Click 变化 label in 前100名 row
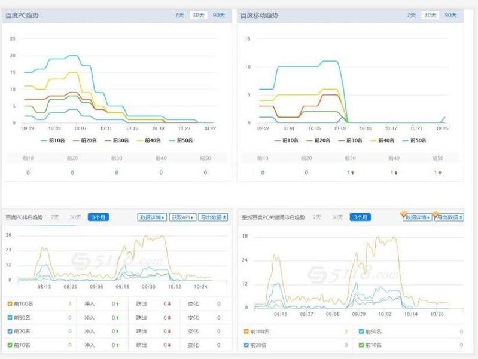Viewport: 478px width, 359px height. coord(193,304)
